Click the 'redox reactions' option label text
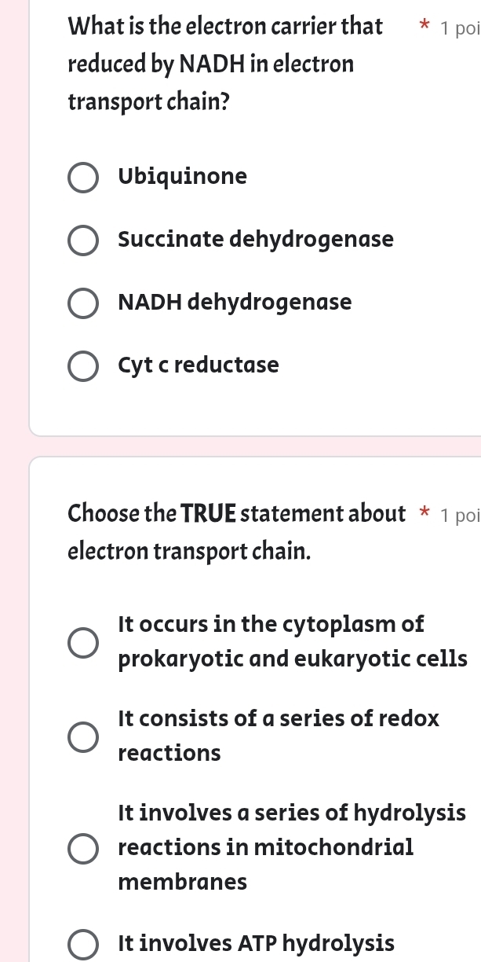This screenshot has width=481, height=962. click(x=279, y=736)
